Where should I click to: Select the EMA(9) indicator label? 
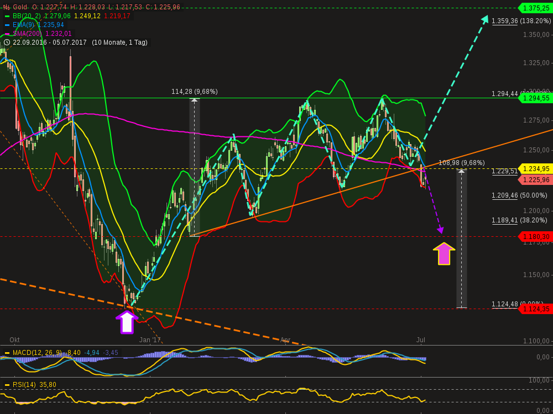[x=23, y=25]
